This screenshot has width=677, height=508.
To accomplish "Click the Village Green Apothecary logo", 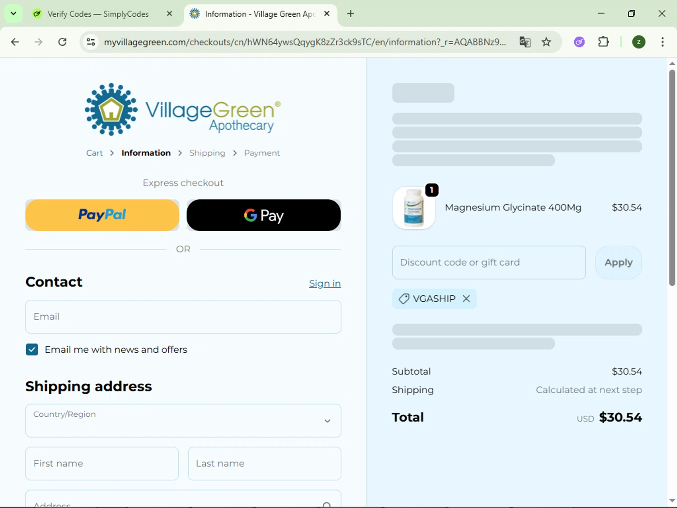I will tap(183, 109).
